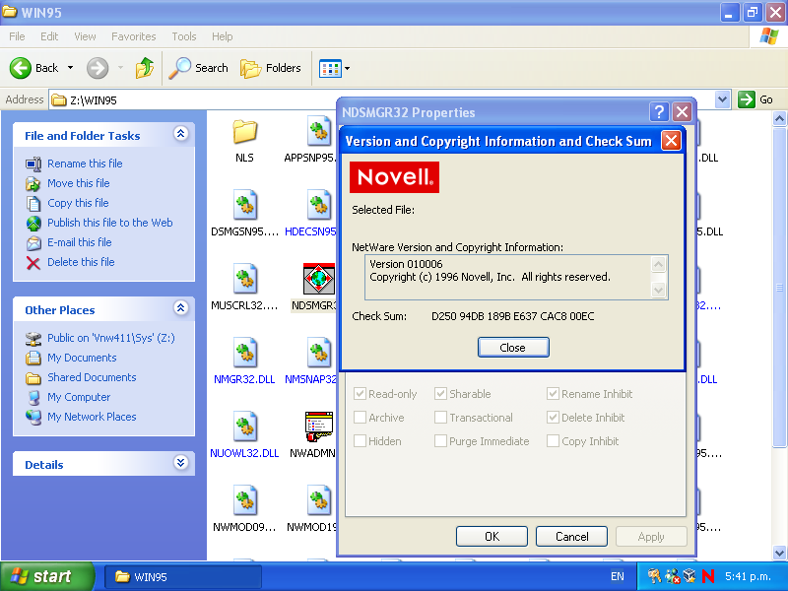Select the NUOWL32.DLL file icon
This screenshot has height=591, width=788.
pyautogui.click(x=245, y=427)
